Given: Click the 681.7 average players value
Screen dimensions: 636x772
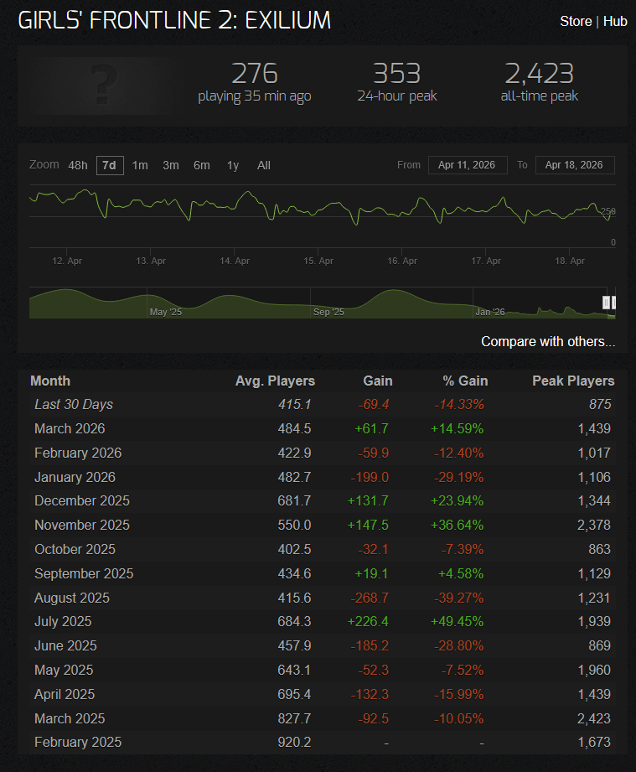Looking at the screenshot, I should 294,500.
